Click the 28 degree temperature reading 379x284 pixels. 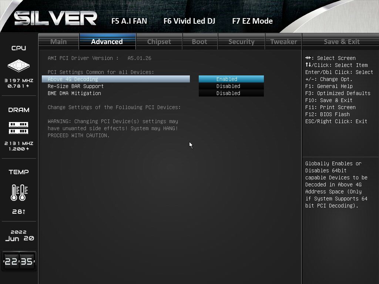(19, 212)
